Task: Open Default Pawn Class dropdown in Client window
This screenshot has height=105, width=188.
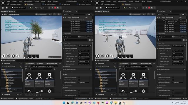Action: (84, 51)
